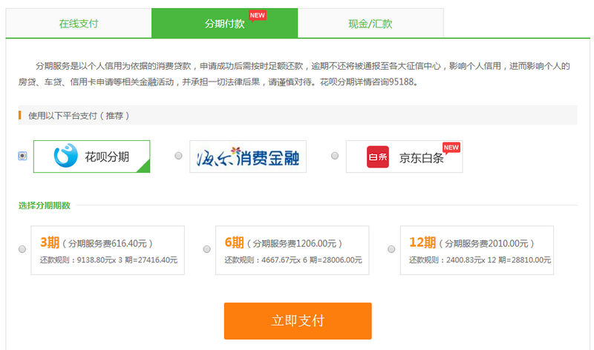The height and width of the screenshot is (350, 594).
Task: Open the 分期付款 tab
Action: [x=225, y=23]
